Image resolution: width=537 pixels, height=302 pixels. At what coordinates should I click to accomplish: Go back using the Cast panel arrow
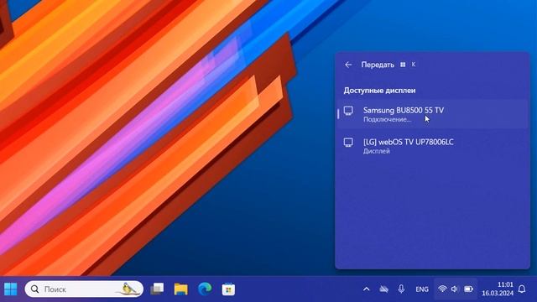coord(348,65)
